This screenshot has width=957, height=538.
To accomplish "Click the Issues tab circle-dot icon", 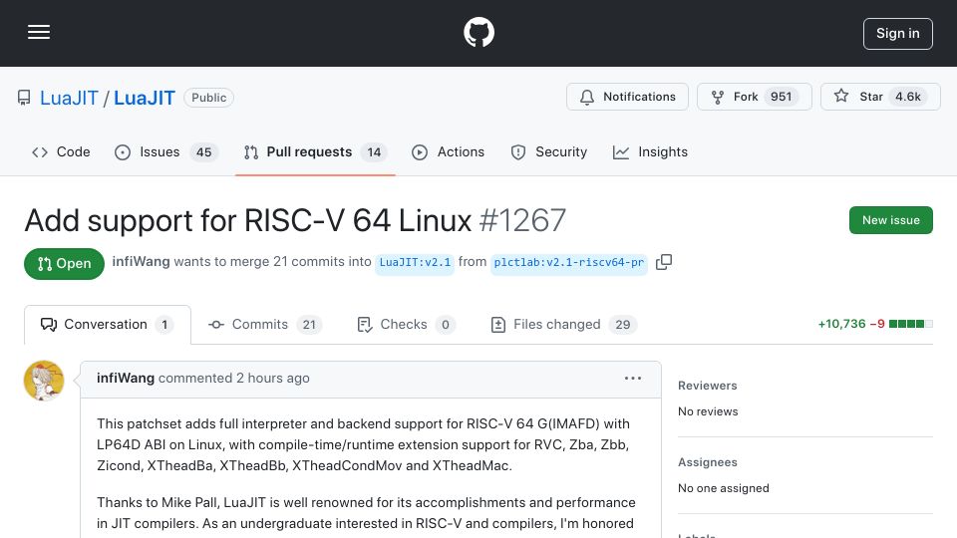I will 123,152.
